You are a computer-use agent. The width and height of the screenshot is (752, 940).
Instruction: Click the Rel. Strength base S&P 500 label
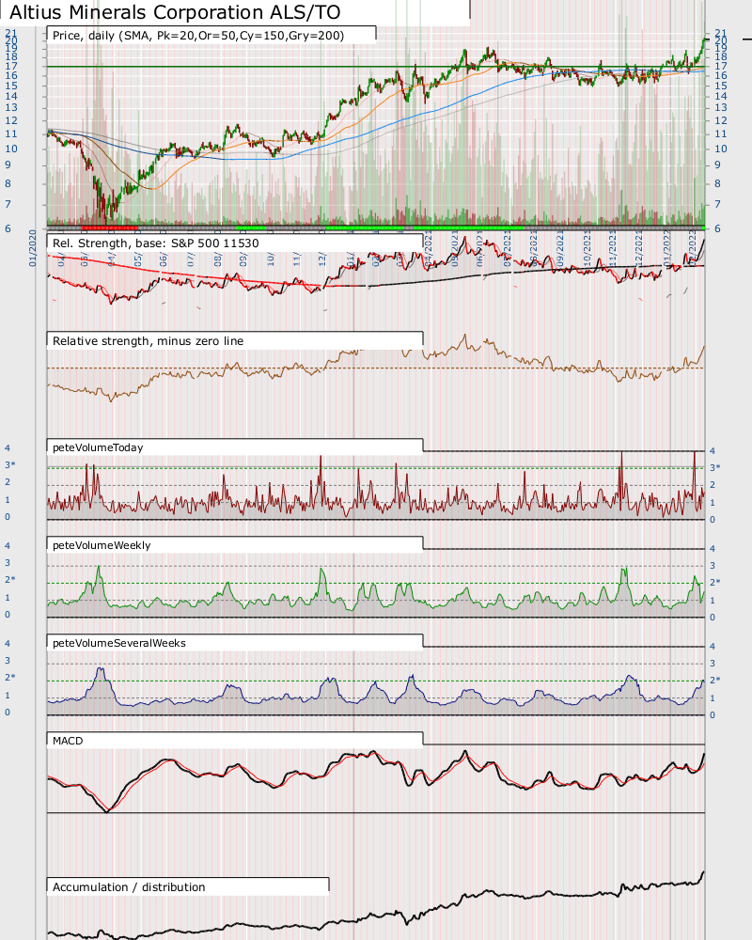[156, 243]
